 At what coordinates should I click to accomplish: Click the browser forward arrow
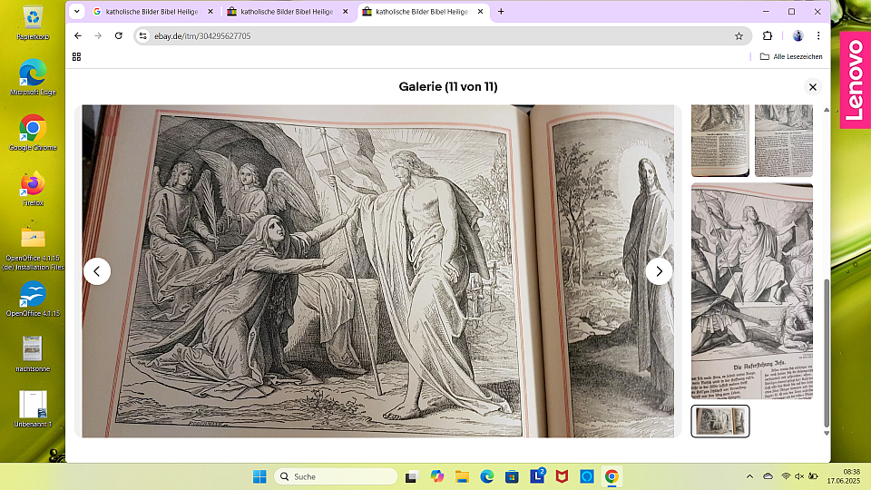pyautogui.click(x=98, y=35)
